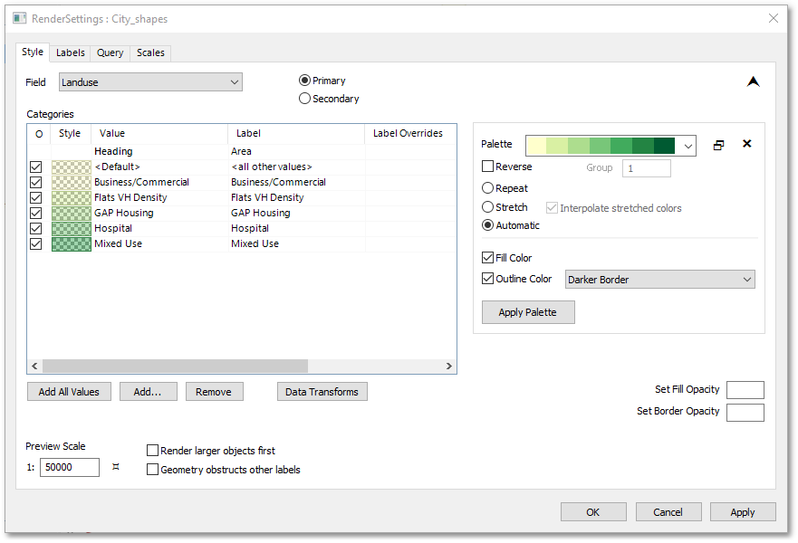Close the palette panel with X icon
The height and width of the screenshot is (543, 798).
(x=746, y=144)
